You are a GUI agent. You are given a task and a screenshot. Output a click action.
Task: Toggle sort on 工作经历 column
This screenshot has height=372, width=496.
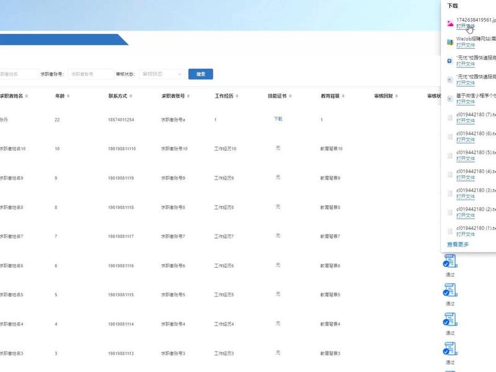237,96
